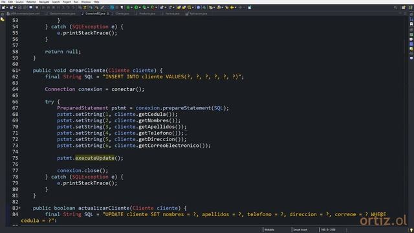Go to Last Edit Location icon
This screenshot has width=414, height=233.
coord(227,7)
